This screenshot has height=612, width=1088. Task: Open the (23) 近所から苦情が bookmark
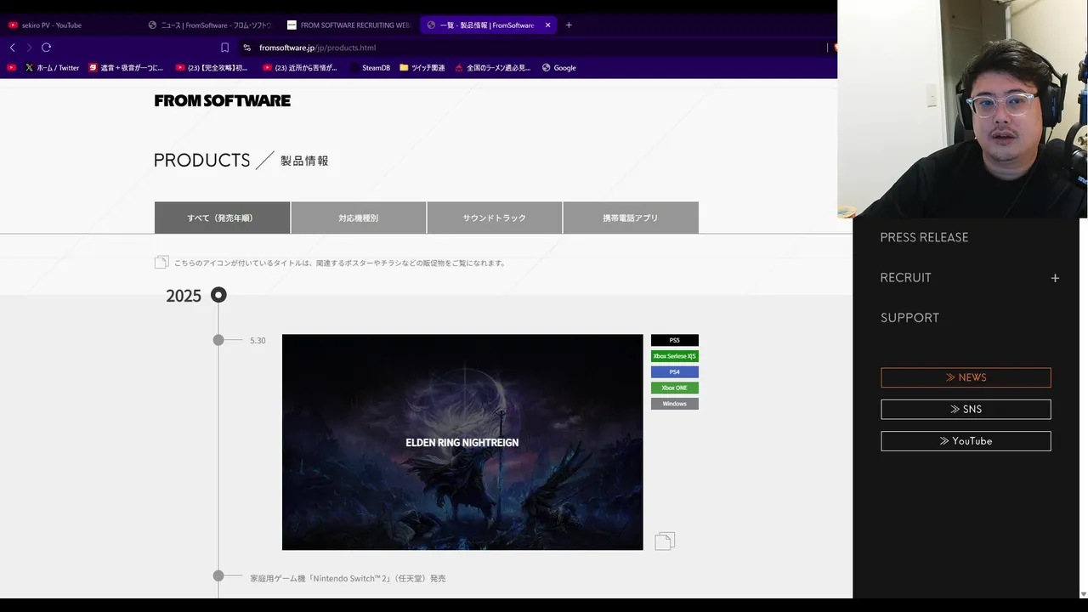pyautogui.click(x=300, y=67)
